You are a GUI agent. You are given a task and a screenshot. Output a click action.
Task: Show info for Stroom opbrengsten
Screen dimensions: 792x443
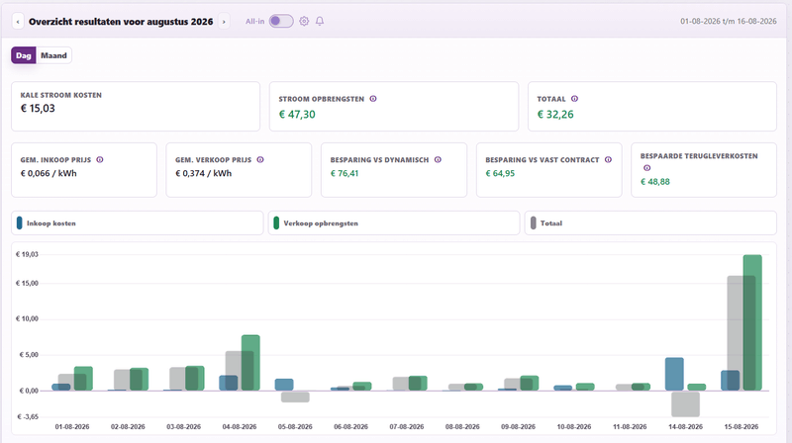(373, 99)
